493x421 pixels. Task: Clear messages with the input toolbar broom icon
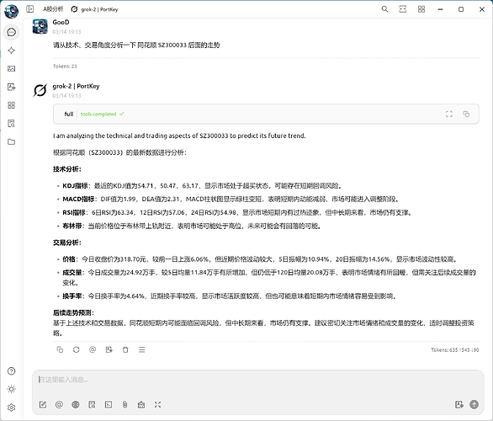coord(141,405)
